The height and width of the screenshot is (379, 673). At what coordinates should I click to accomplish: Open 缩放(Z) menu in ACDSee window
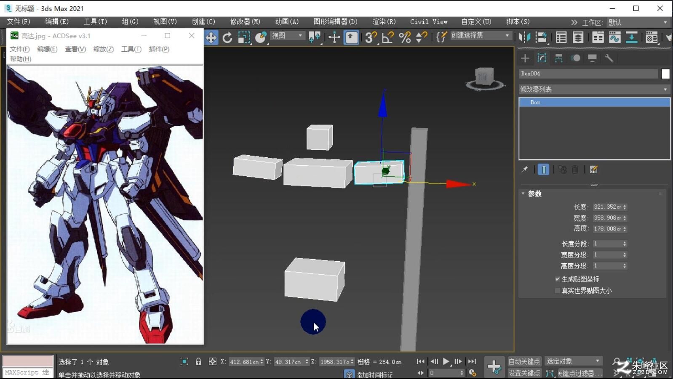coord(103,49)
